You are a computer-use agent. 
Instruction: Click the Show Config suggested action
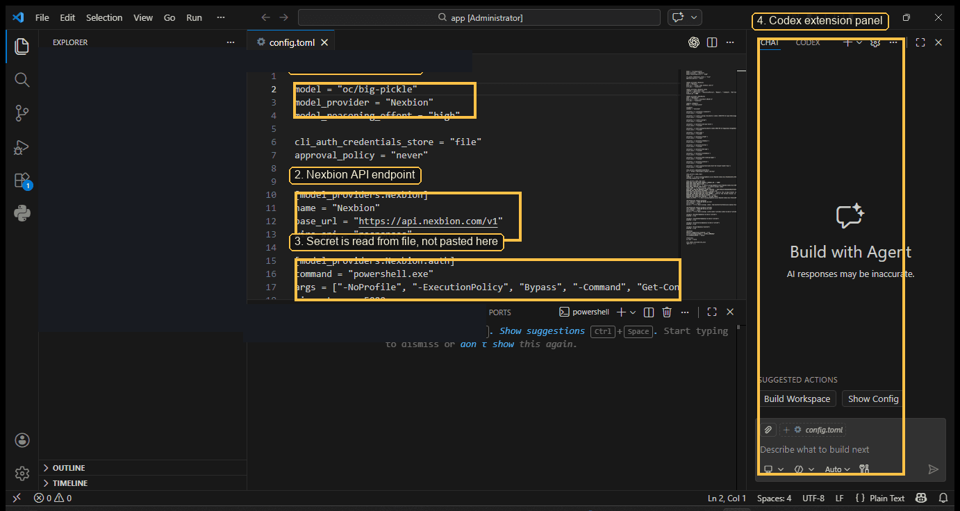(x=873, y=399)
